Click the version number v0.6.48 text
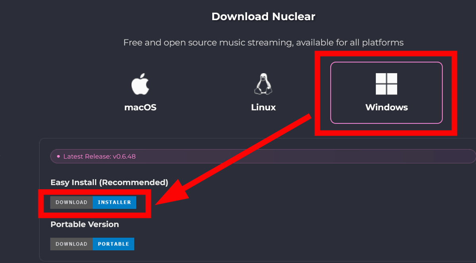Viewport: 476px width, 263px height. click(x=124, y=156)
